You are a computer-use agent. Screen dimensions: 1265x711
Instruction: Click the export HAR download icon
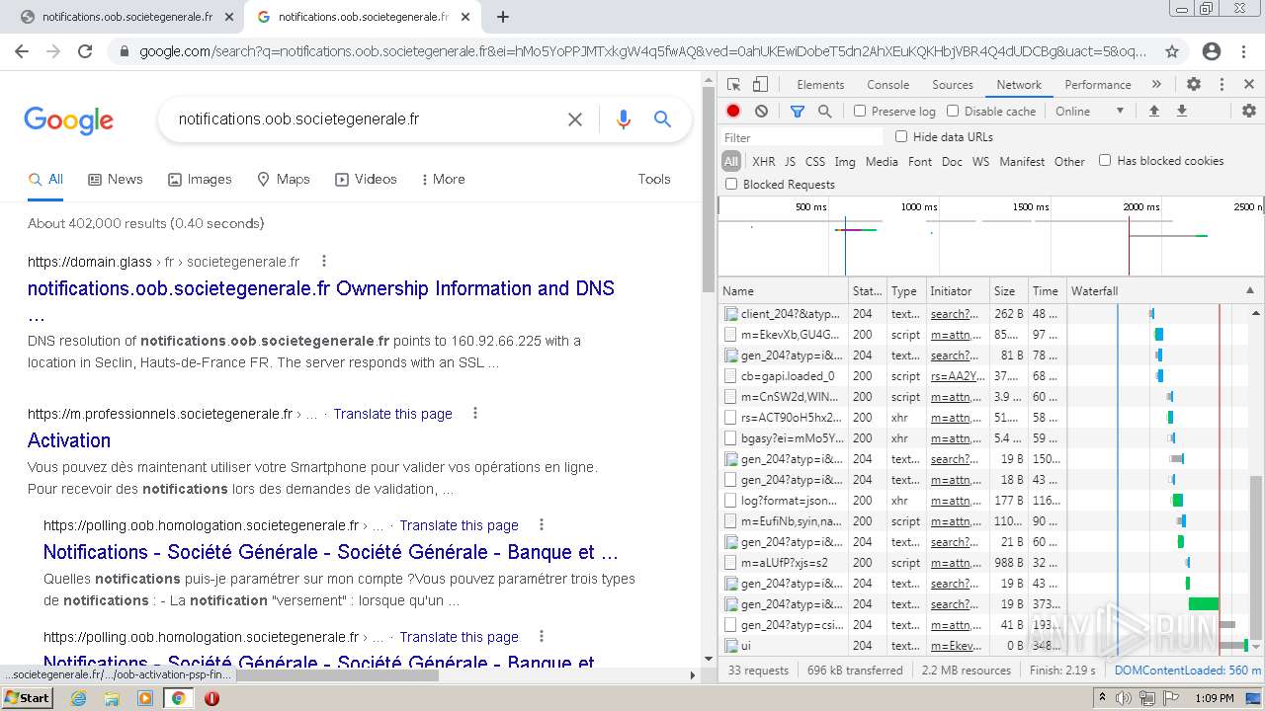(x=1181, y=111)
